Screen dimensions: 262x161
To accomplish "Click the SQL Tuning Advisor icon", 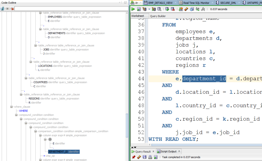I will coord(159,9).
